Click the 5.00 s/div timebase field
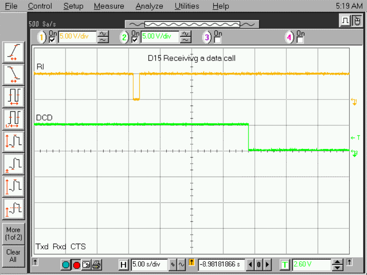 coord(149,264)
